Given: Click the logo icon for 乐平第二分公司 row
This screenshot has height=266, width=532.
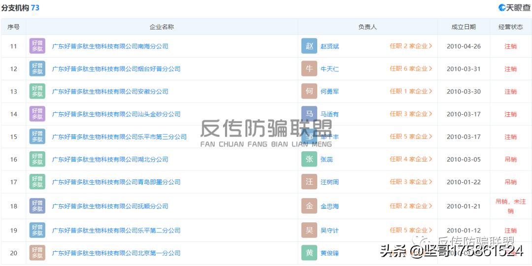Looking at the screenshot, I should pyautogui.click(x=37, y=231).
